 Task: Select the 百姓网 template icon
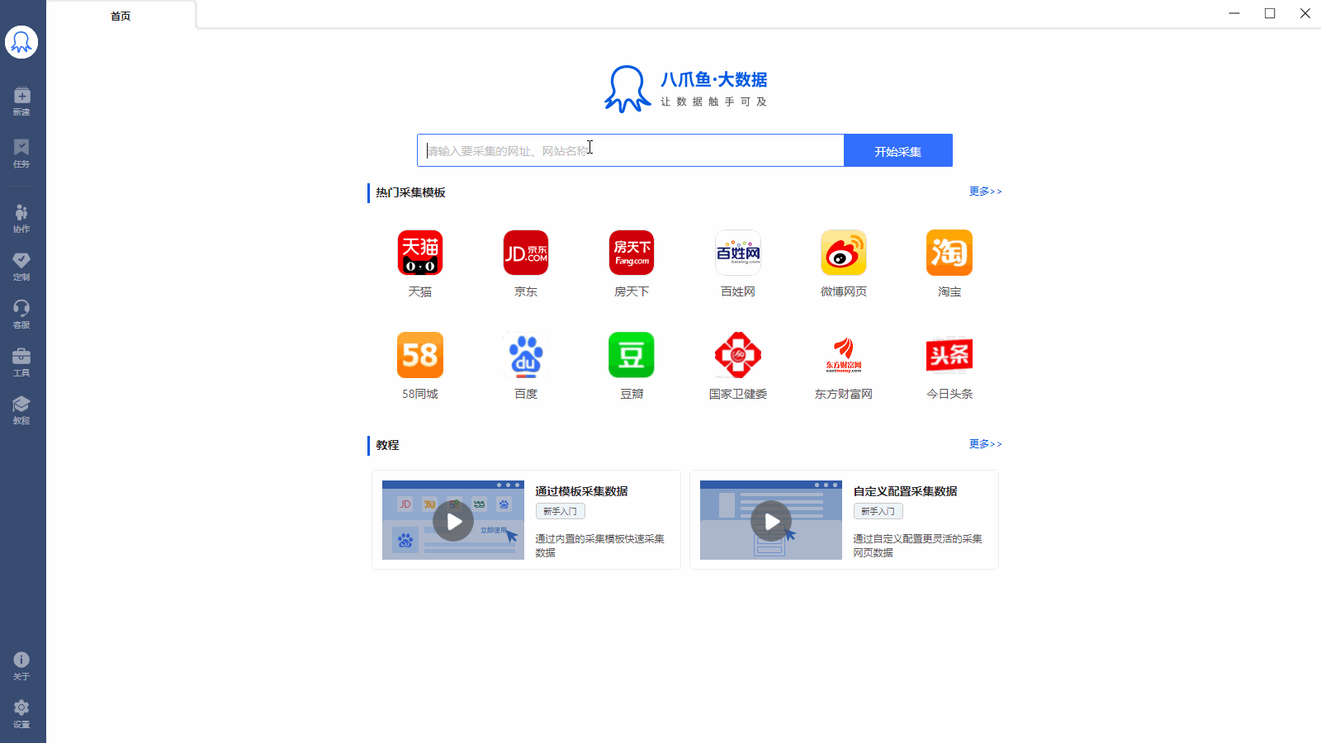[738, 253]
